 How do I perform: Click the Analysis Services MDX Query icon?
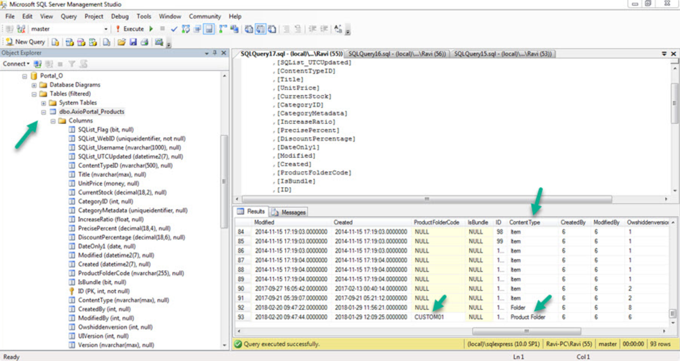point(70,42)
